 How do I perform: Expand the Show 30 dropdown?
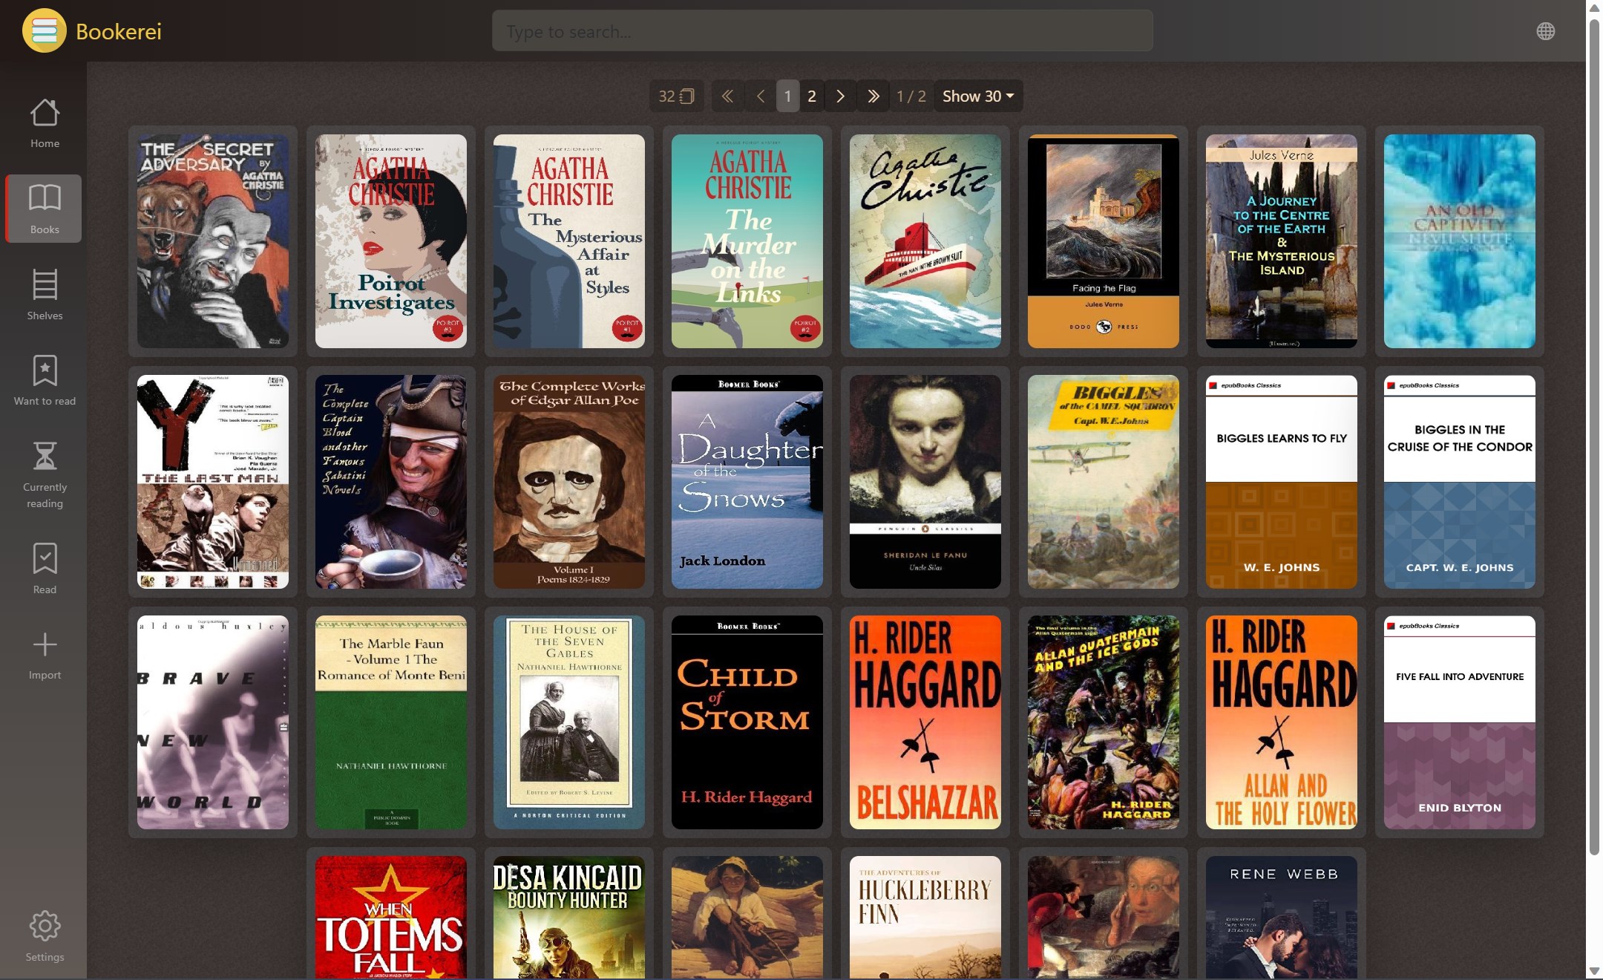pyautogui.click(x=977, y=97)
